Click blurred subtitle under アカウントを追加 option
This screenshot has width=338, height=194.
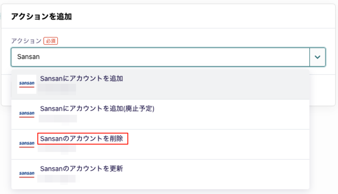click(57, 89)
